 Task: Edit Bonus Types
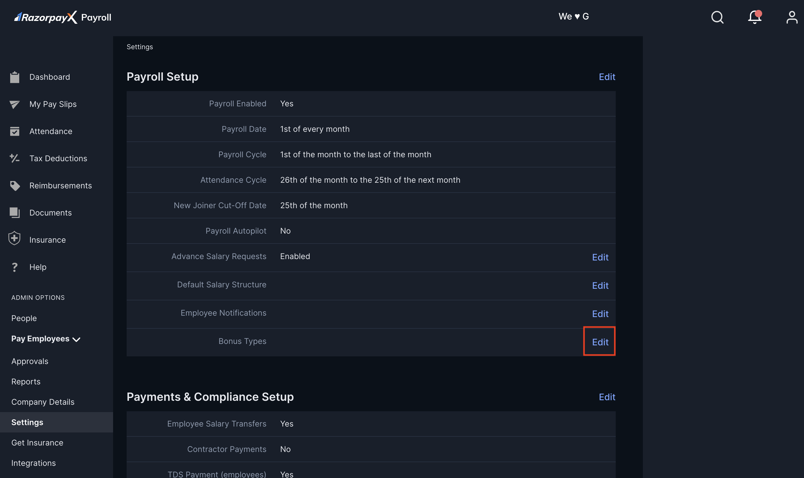pos(600,342)
